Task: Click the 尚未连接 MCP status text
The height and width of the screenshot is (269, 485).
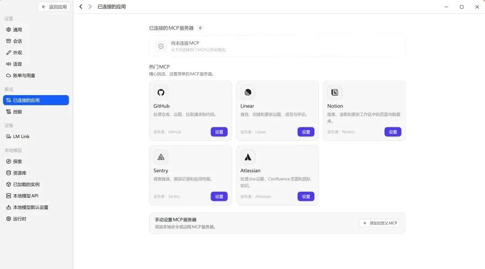Action: coord(185,43)
